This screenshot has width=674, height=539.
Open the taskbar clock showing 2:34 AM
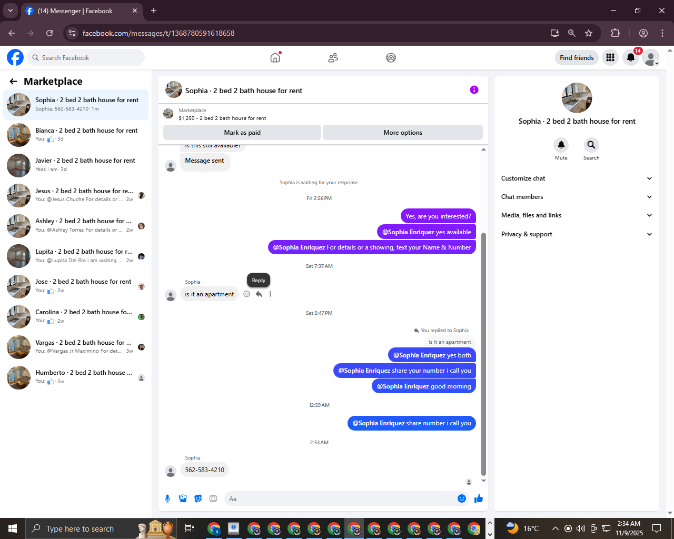tap(629, 528)
